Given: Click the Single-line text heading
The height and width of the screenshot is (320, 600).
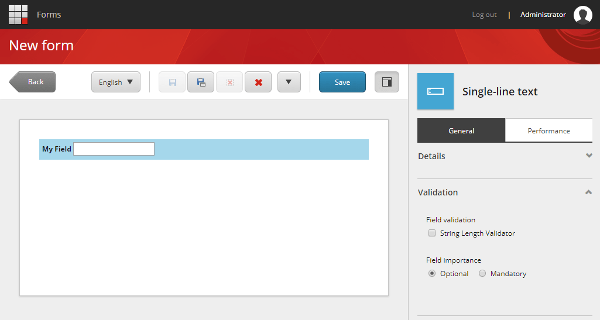Looking at the screenshot, I should tap(500, 92).
